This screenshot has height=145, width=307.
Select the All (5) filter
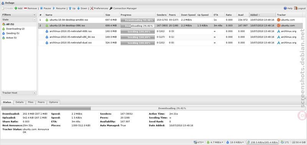pos(19,24)
